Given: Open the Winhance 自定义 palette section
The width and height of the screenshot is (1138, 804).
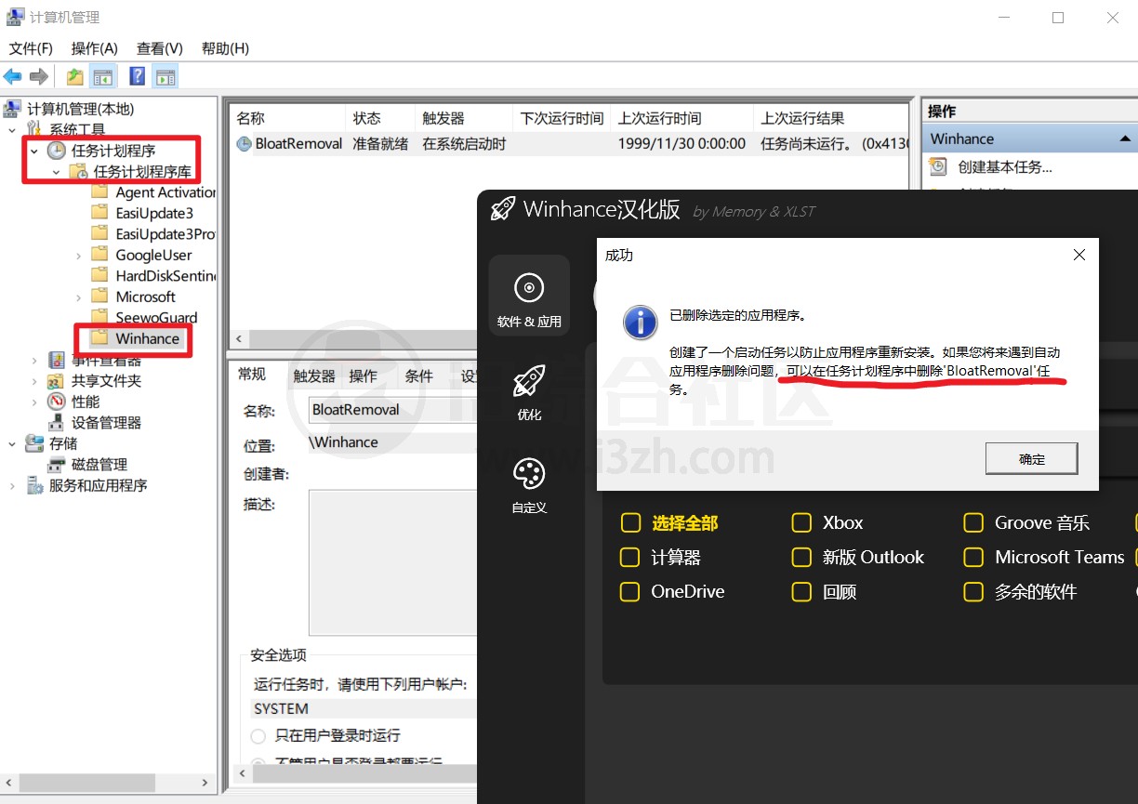Looking at the screenshot, I should (x=528, y=472).
